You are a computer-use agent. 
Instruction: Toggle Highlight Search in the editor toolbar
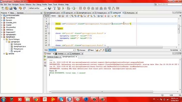pyautogui.click(x=82, y=16)
